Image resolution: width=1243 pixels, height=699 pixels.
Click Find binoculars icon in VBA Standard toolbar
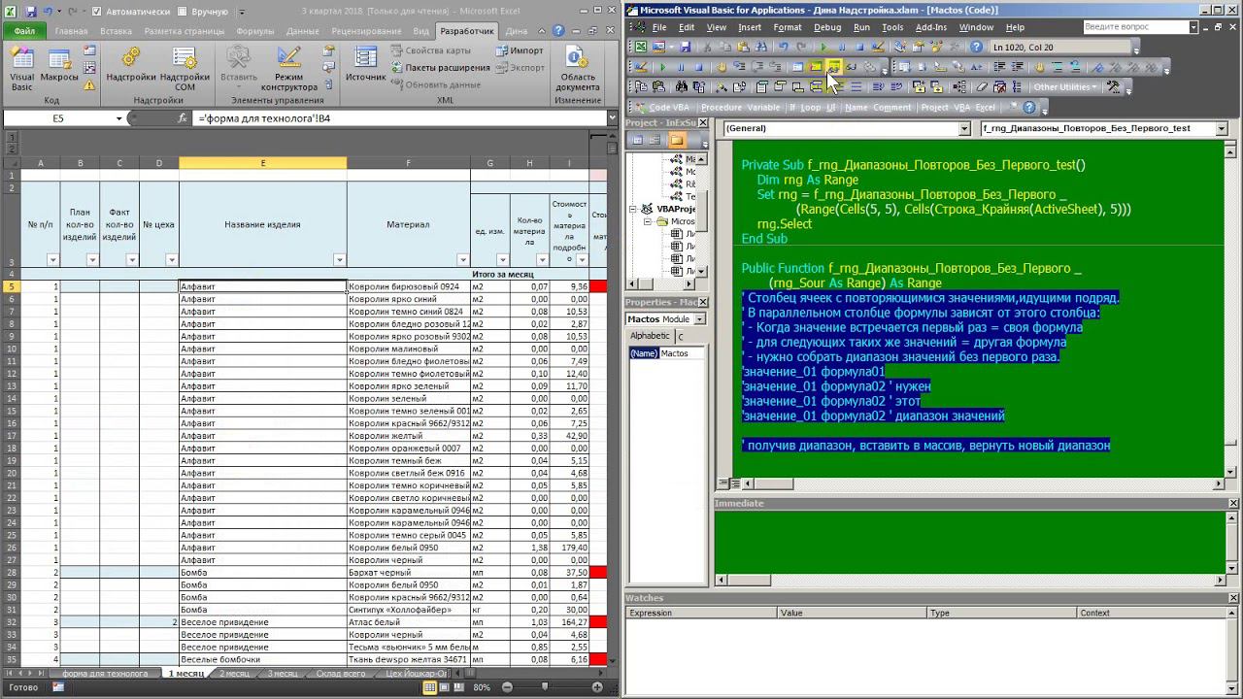(761, 47)
